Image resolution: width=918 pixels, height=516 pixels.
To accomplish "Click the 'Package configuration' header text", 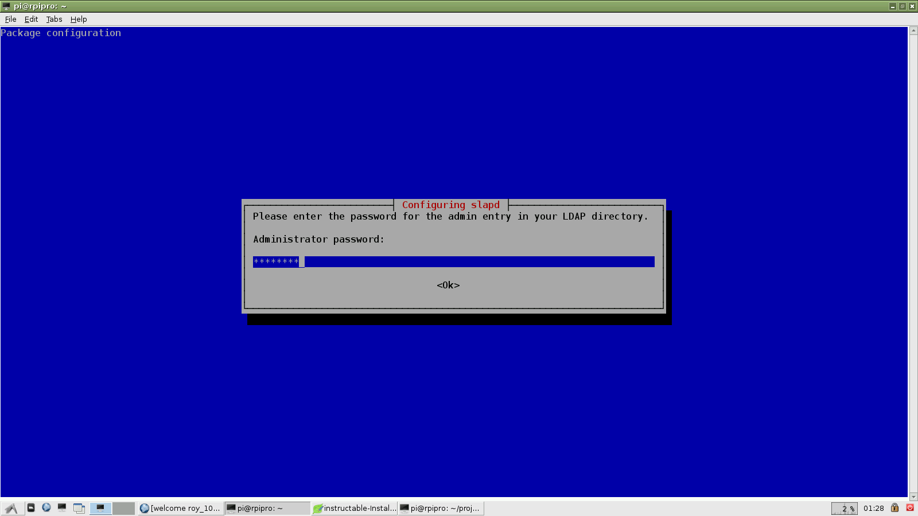I will (61, 33).
